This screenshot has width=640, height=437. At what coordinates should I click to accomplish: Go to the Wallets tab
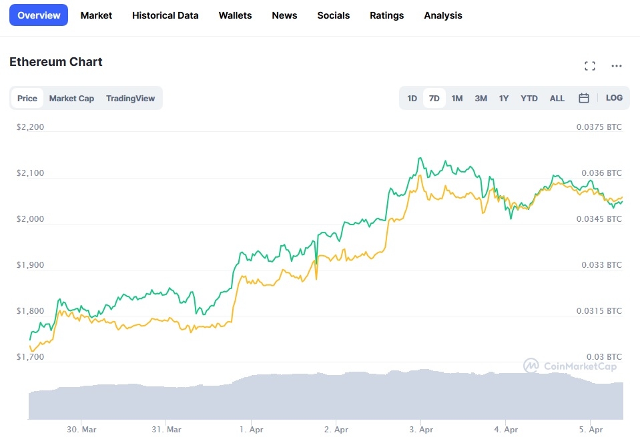(x=235, y=15)
